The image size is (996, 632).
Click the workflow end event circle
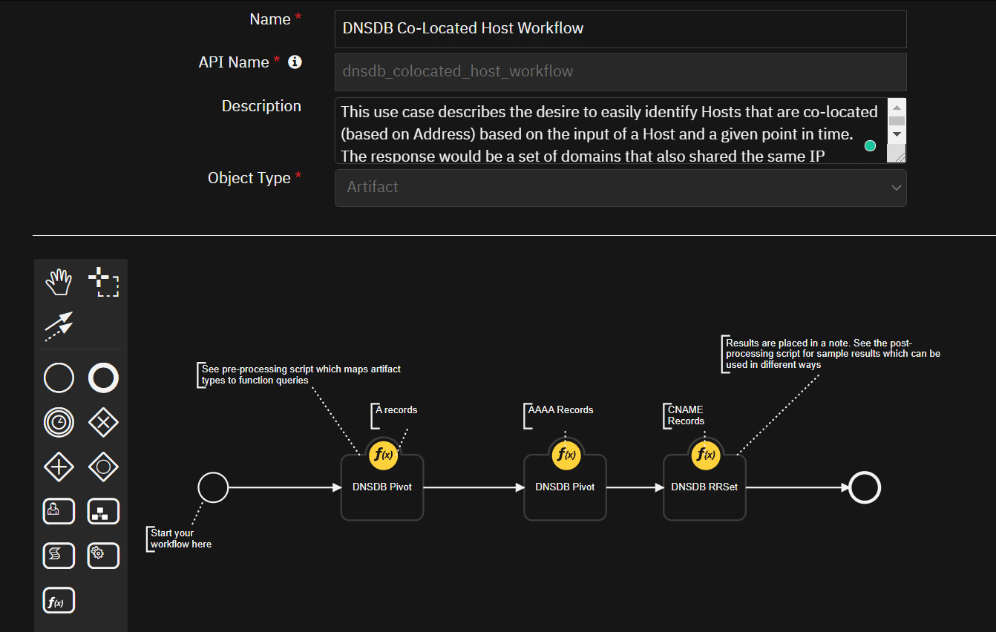[865, 487]
